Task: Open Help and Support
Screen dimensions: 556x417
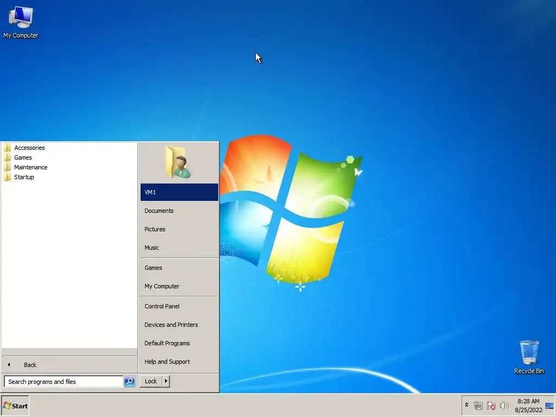Action: (179, 361)
